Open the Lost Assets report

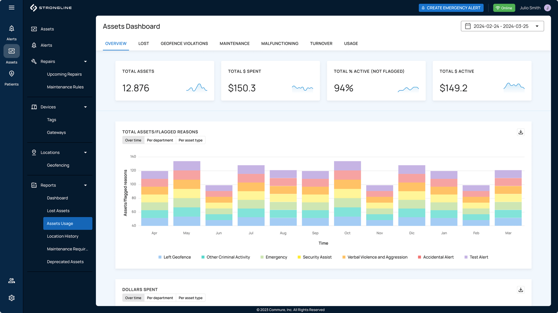point(58,210)
